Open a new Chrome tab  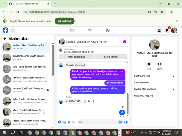click(x=55, y=4)
